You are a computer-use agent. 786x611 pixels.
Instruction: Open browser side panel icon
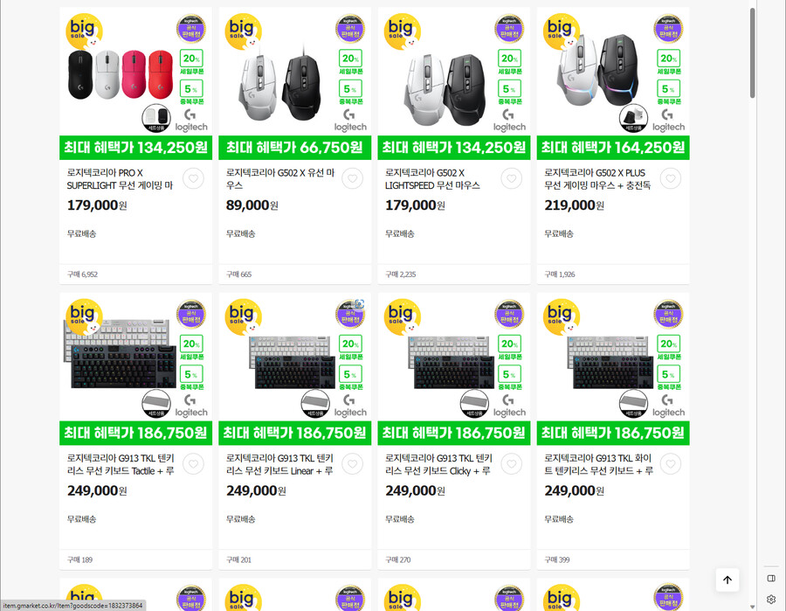771,578
